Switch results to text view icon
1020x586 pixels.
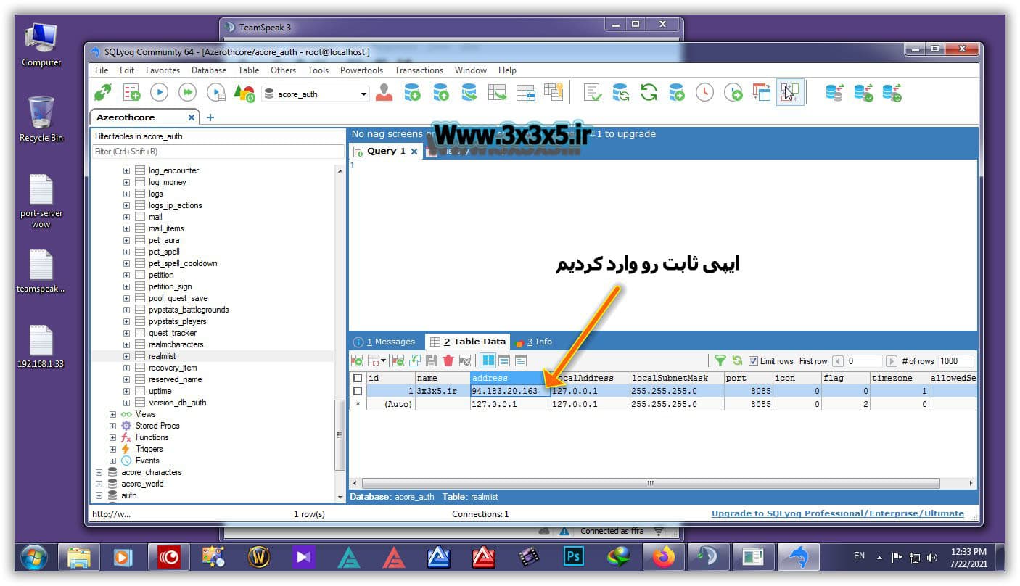pyautogui.click(x=520, y=360)
